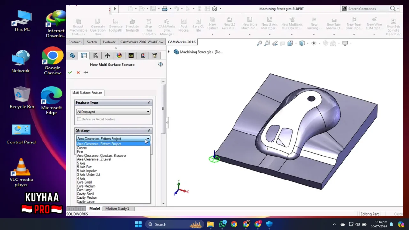The width and height of the screenshot is (409, 230).
Task: Open the New Feature dropdown arrow
Action: pyautogui.click(x=212, y=34)
